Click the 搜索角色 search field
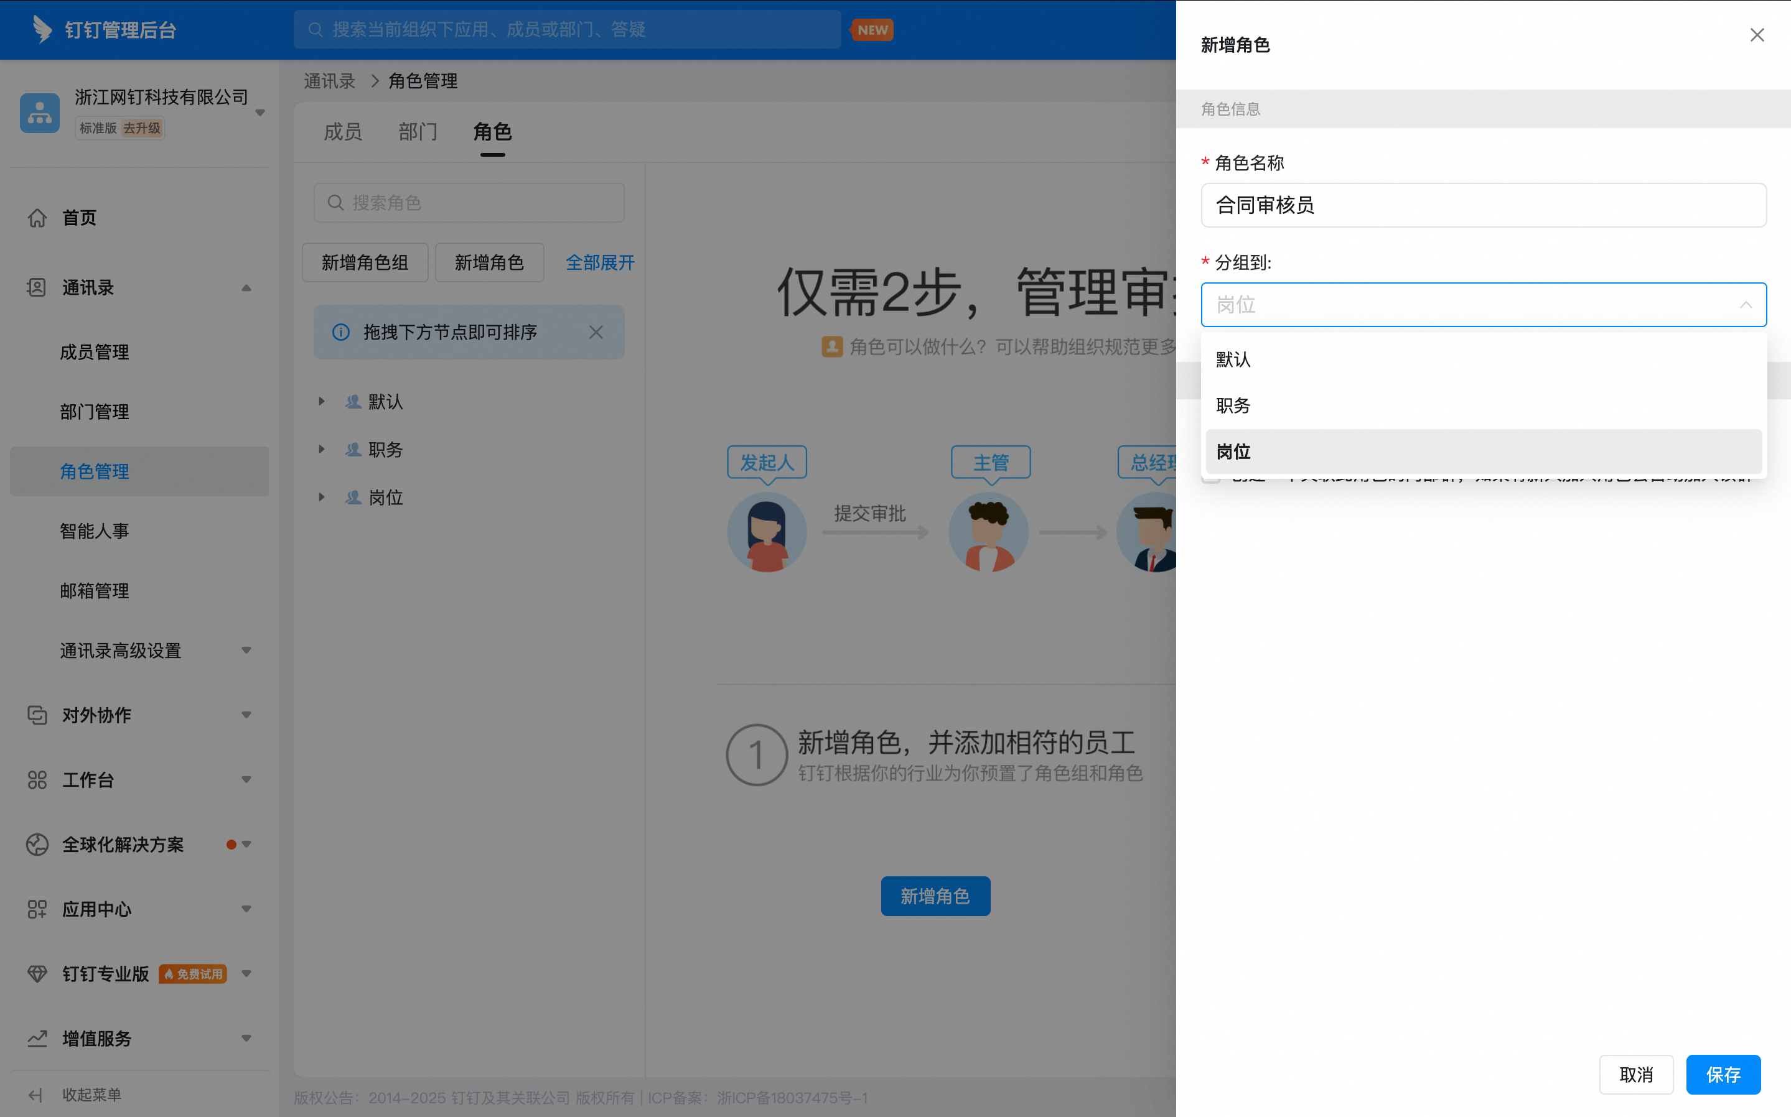The width and height of the screenshot is (1791, 1117). point(469,202)
